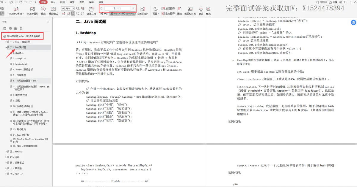Click the fit-page view icon
This screenshot has width=357, height=187.
[73, 13]
